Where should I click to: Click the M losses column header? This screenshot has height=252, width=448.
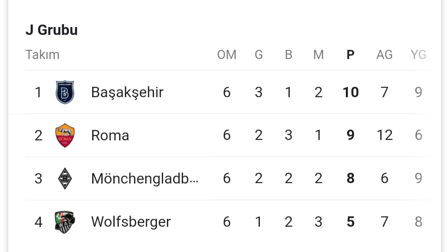point(318,54)
